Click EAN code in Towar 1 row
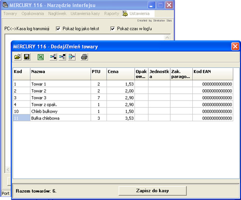 point(213,84)
